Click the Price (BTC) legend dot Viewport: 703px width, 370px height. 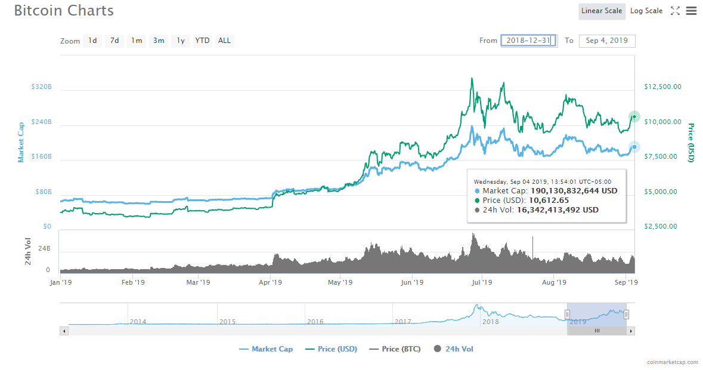click(x=373, y=349)
